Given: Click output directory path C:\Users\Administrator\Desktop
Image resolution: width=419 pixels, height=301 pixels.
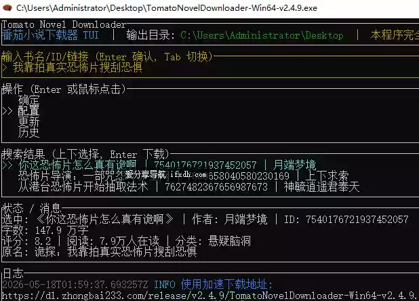Looking at the screenshot, I should [x=262, y=35].
